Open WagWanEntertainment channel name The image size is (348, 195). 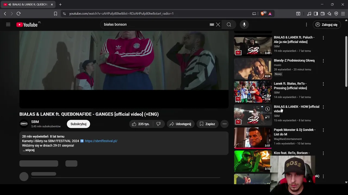point(288,139)
